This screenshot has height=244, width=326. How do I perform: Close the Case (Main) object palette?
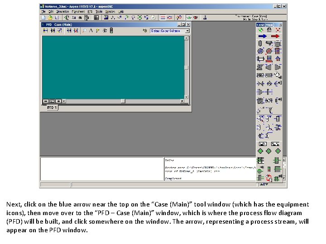click(x=280, y=25)
